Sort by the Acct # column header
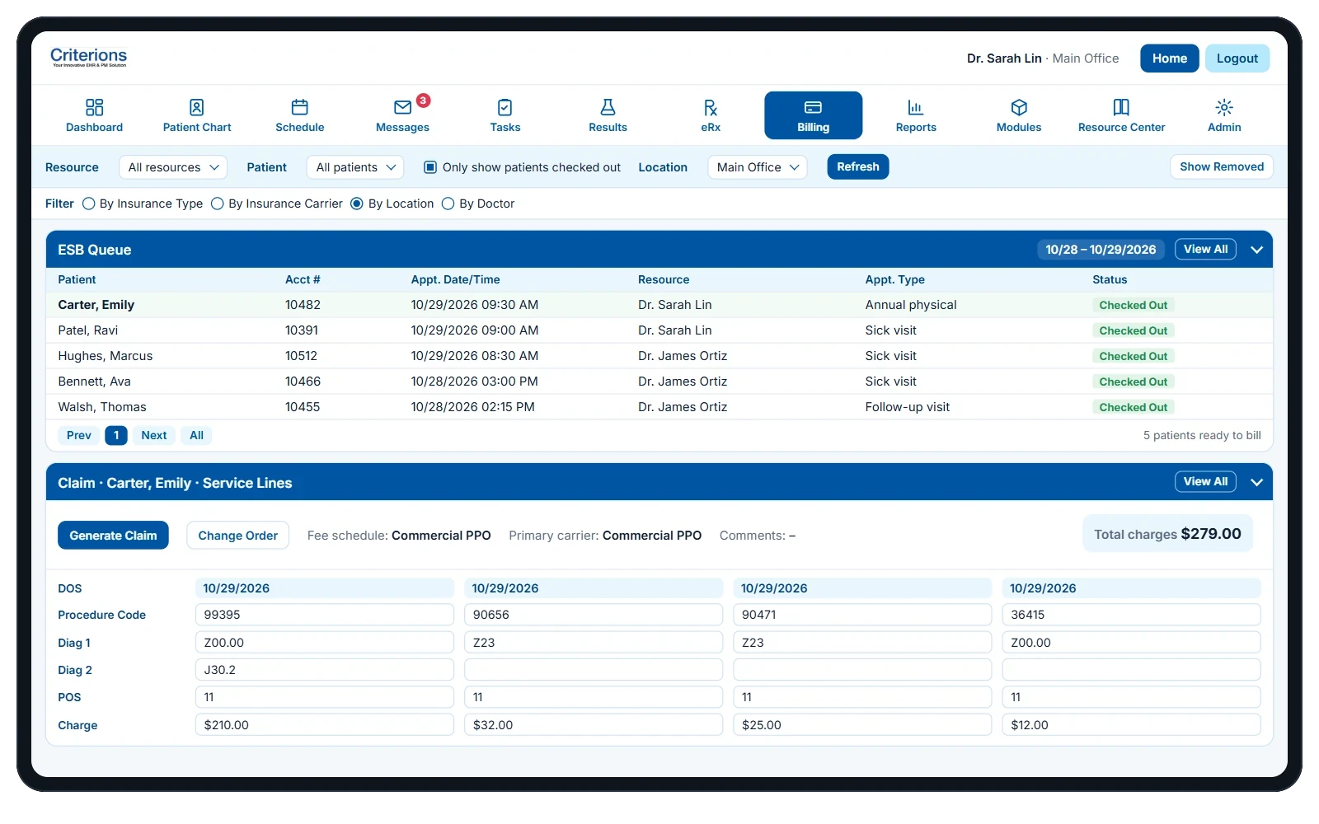Screen dimensions: 1319x824 [303, 280]
